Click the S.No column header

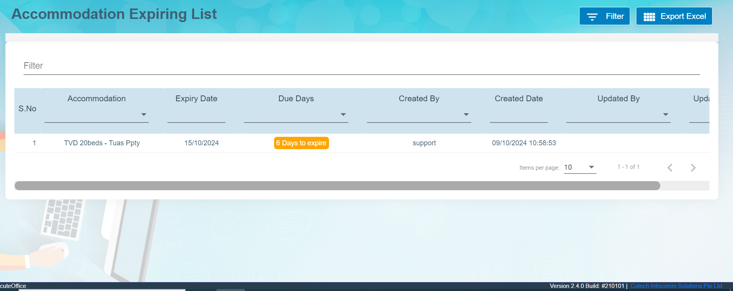(x=27, y=109)
